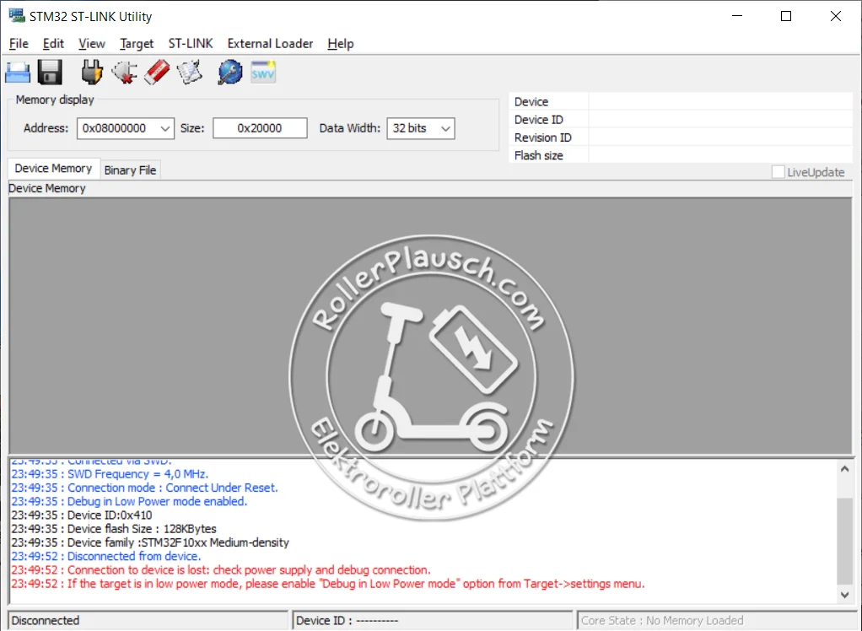Open firmware update globe wrench icon
This screenshot has height=631, width=862.
point(229,73)
